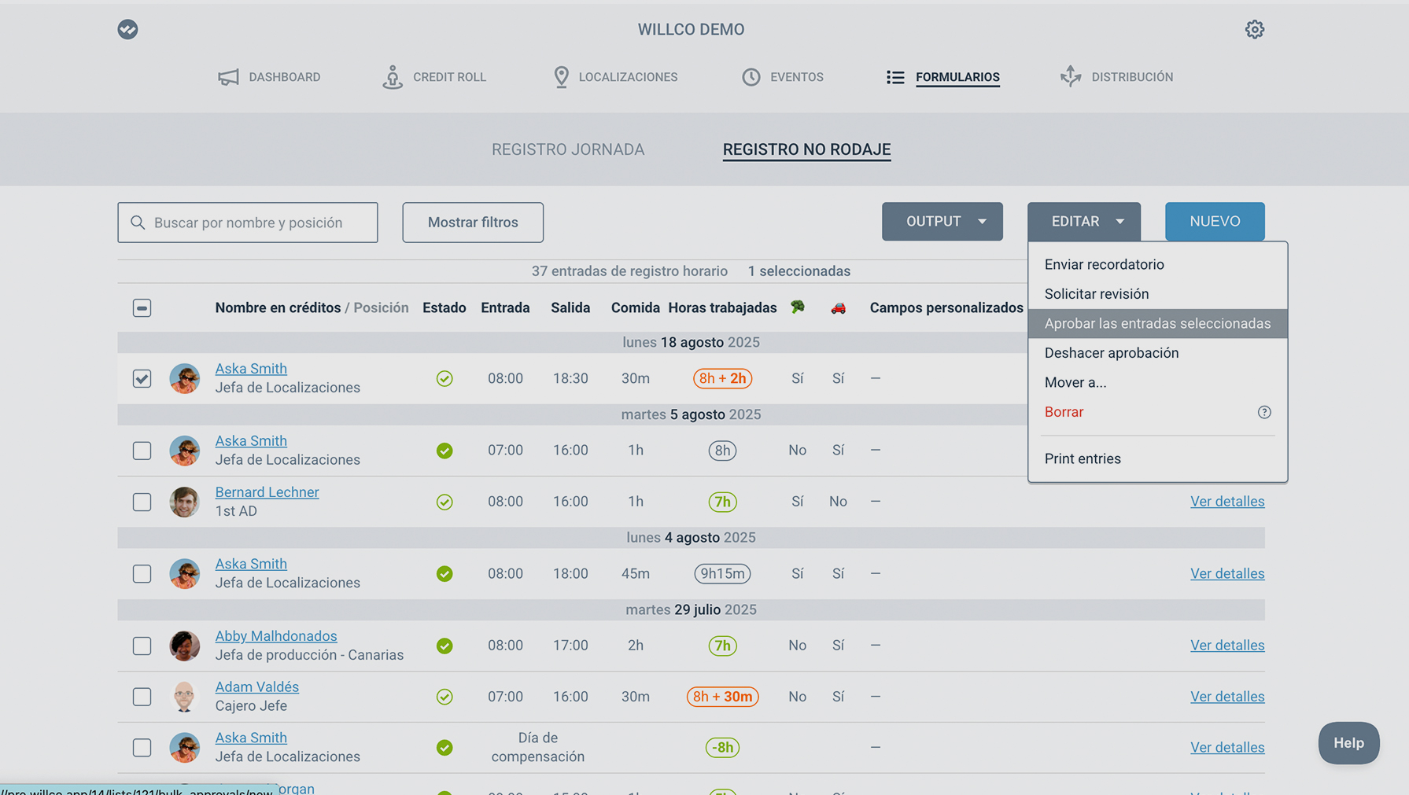Uncheck Aska Smith 18 agosto entry

coord(142,378)
